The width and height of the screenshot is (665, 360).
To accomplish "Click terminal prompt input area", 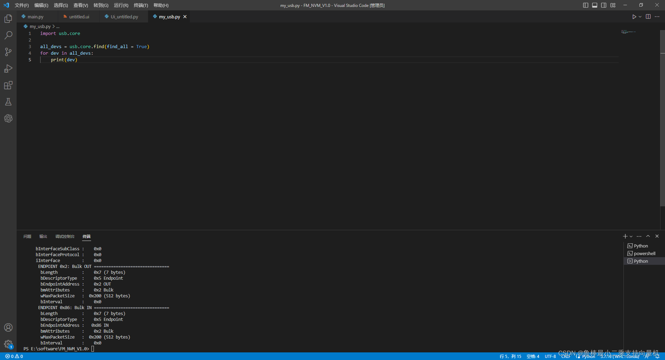I will [93, 349].
